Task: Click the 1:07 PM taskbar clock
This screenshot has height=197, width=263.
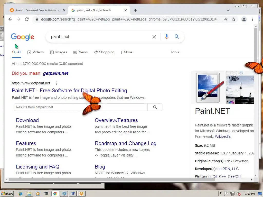Action: (250, 194)
